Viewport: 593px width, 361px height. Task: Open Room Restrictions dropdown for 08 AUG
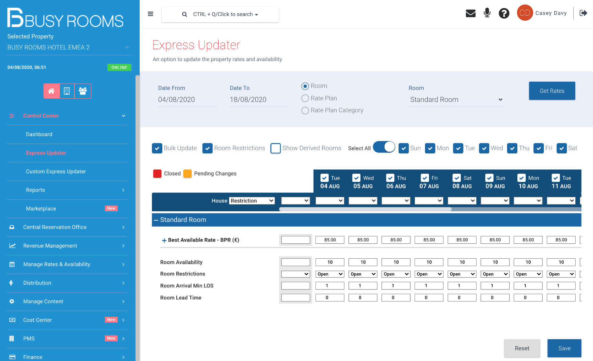462,274
